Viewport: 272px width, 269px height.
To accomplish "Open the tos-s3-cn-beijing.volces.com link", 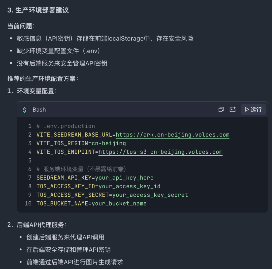I will point(160,152).
